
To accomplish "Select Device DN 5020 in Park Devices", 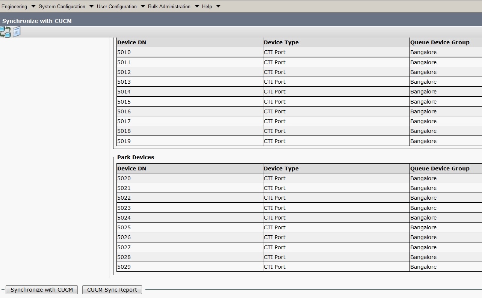I will click(x=190, y=178).
